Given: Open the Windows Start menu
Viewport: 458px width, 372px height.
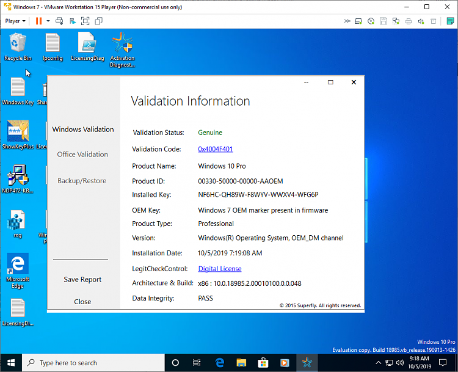Looking at the screenshot, I should point(11,363).
